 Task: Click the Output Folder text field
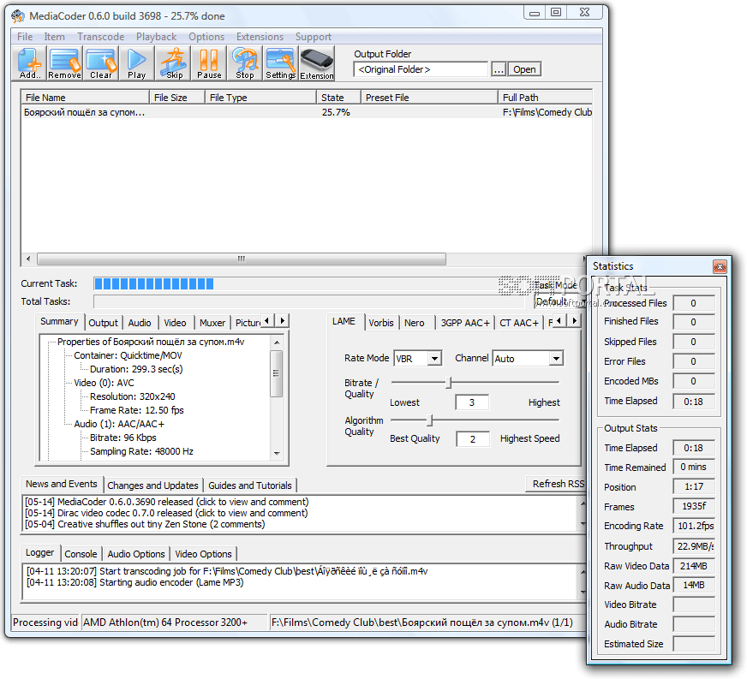tap(421, 69)
